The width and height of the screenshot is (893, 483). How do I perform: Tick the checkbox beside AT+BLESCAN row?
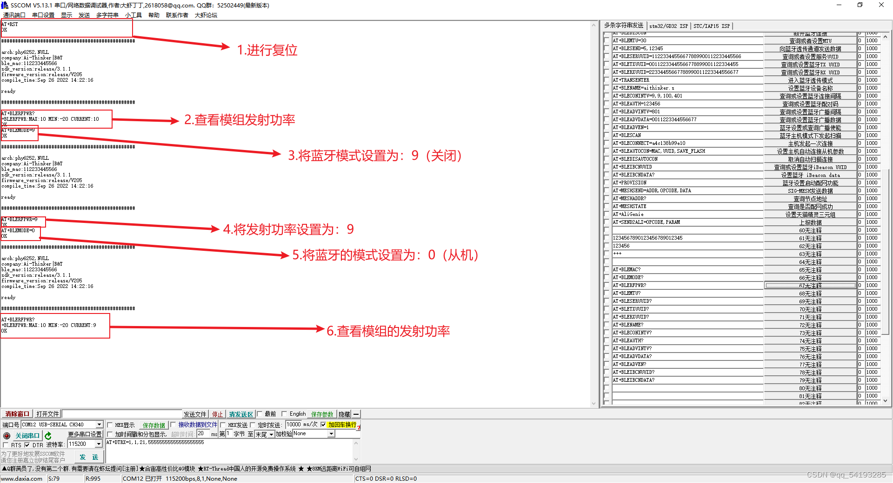tap(606, 136)
